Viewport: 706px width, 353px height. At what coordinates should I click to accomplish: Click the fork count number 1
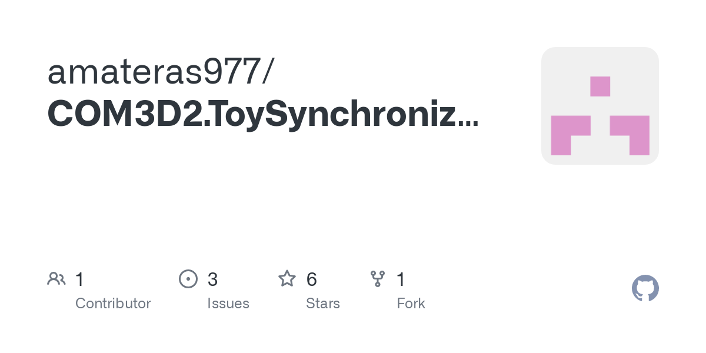(x=401, y=279)
